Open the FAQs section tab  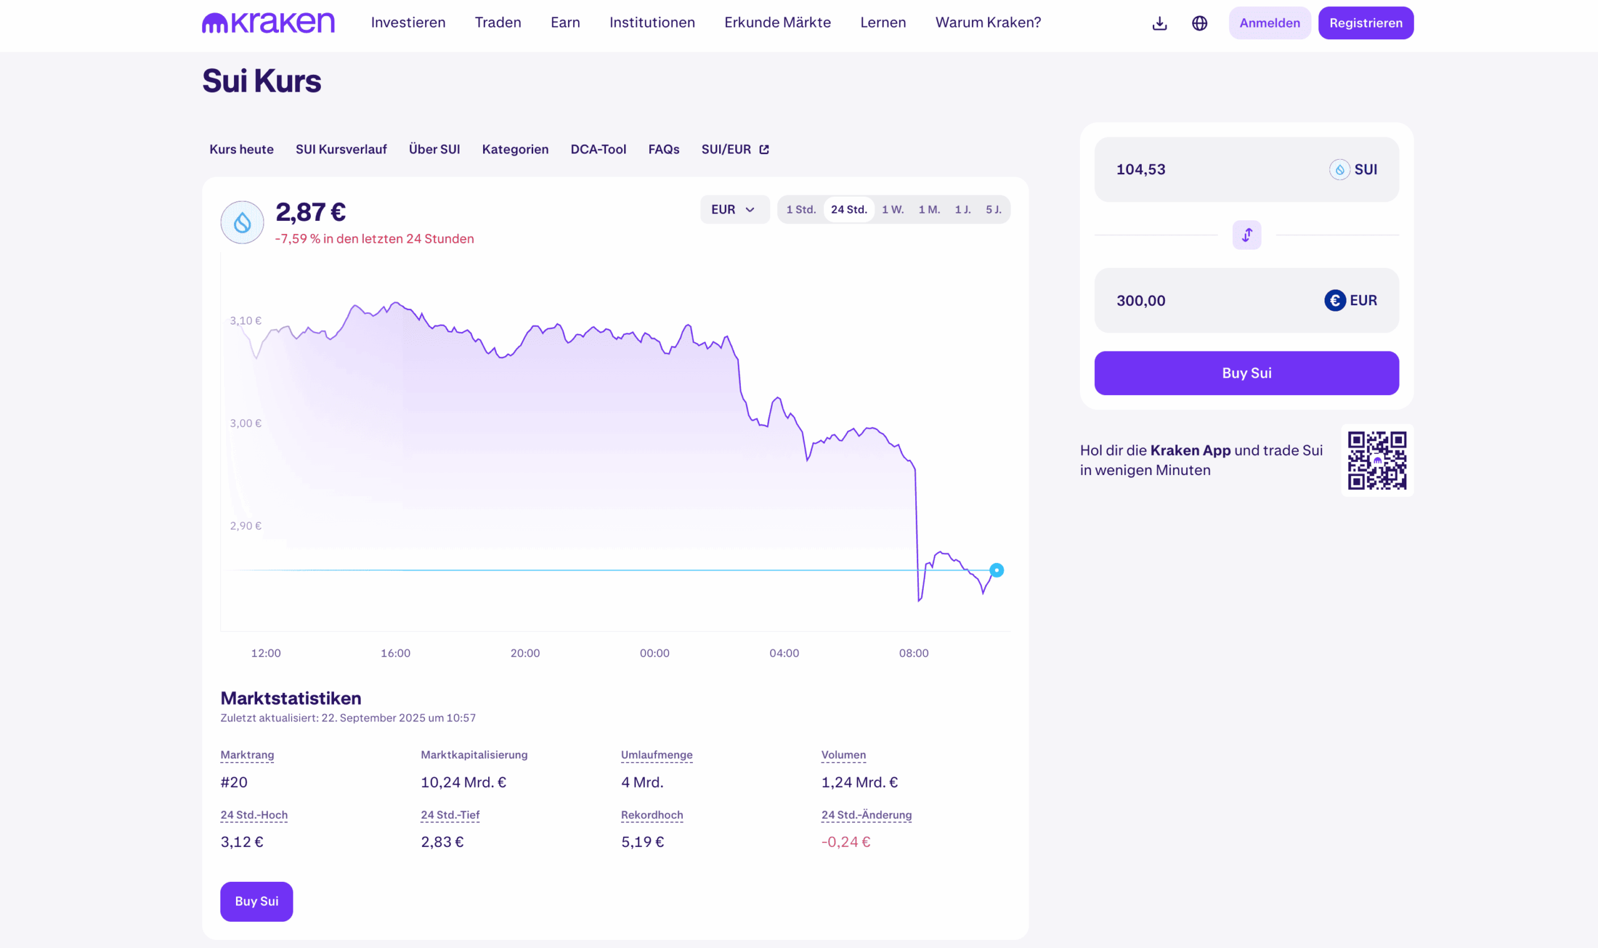coord(663,150)
